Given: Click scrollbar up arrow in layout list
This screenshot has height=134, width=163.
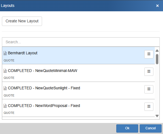Looking at the screenshot, I should (157, 51).
